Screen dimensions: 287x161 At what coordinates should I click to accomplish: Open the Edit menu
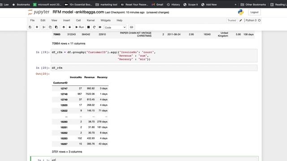point(43,21)
